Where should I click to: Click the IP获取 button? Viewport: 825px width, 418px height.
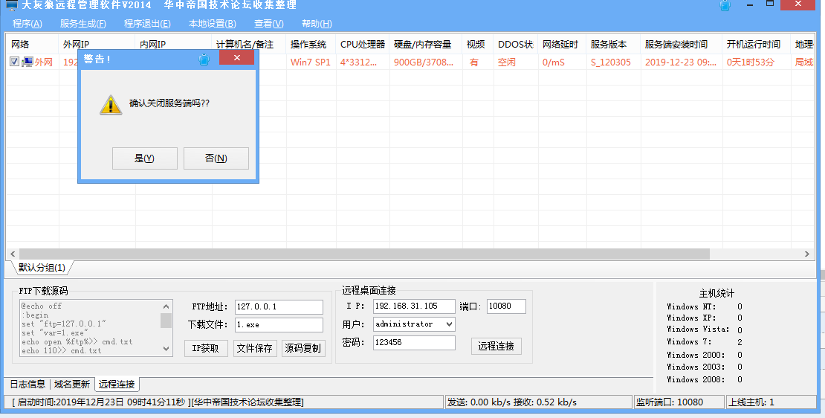(x=206, y=348)
